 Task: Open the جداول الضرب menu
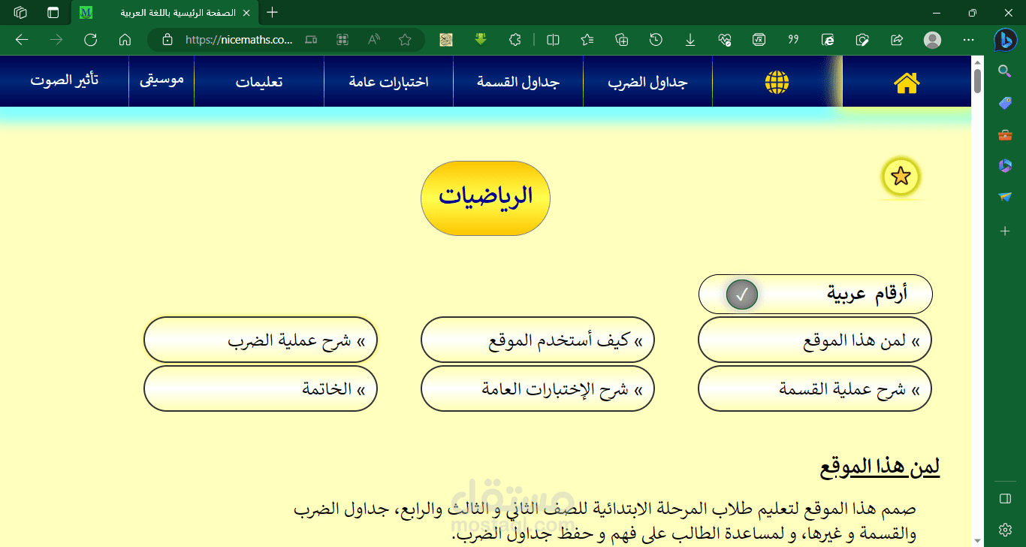click(x=647, y=82)
